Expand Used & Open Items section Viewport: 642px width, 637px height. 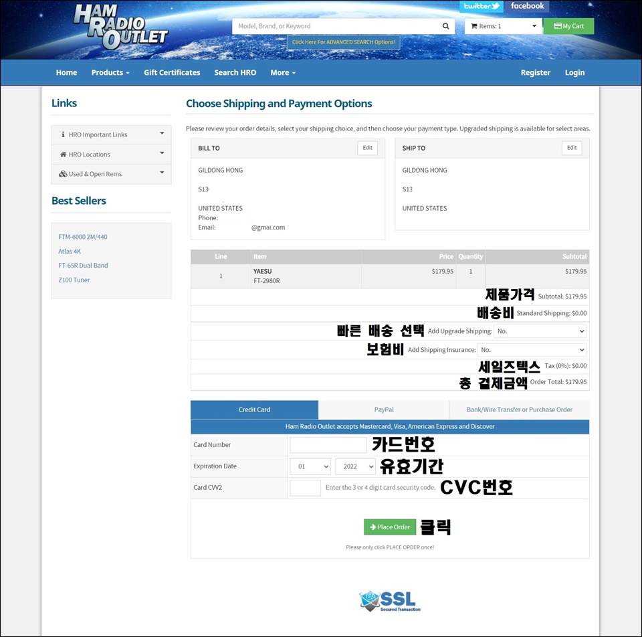tap(112, 174)
